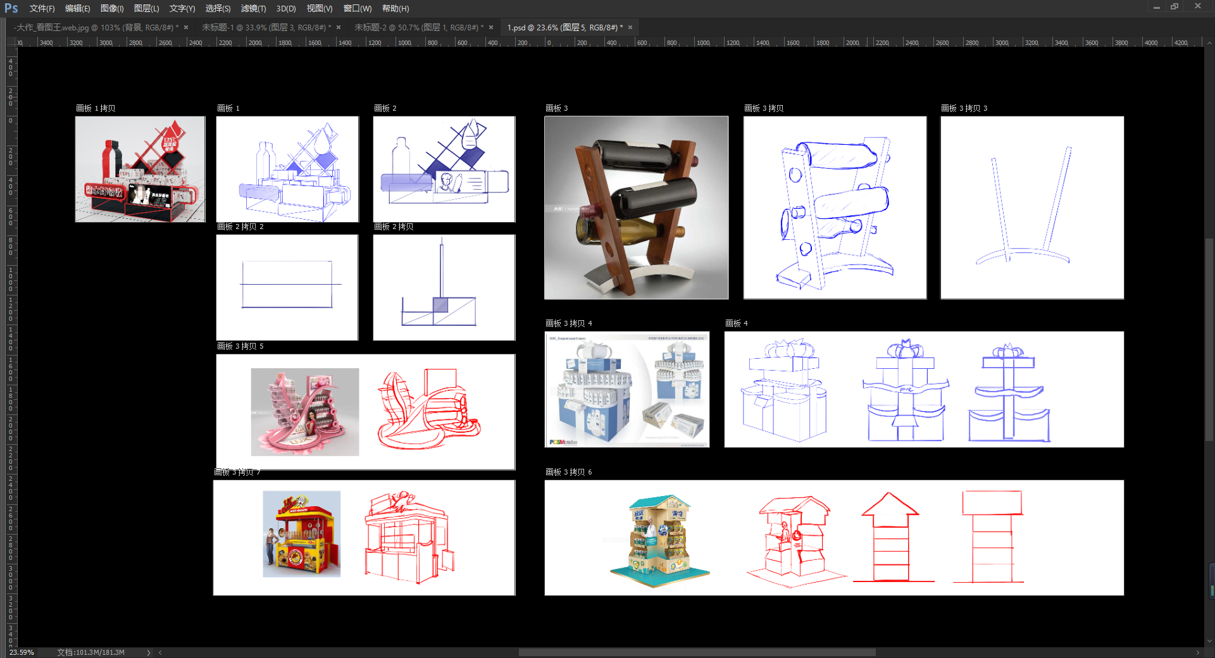Click the horizontal scrollbar thumb
Screen dimensions: 1215x658
[x=697, y=652]
